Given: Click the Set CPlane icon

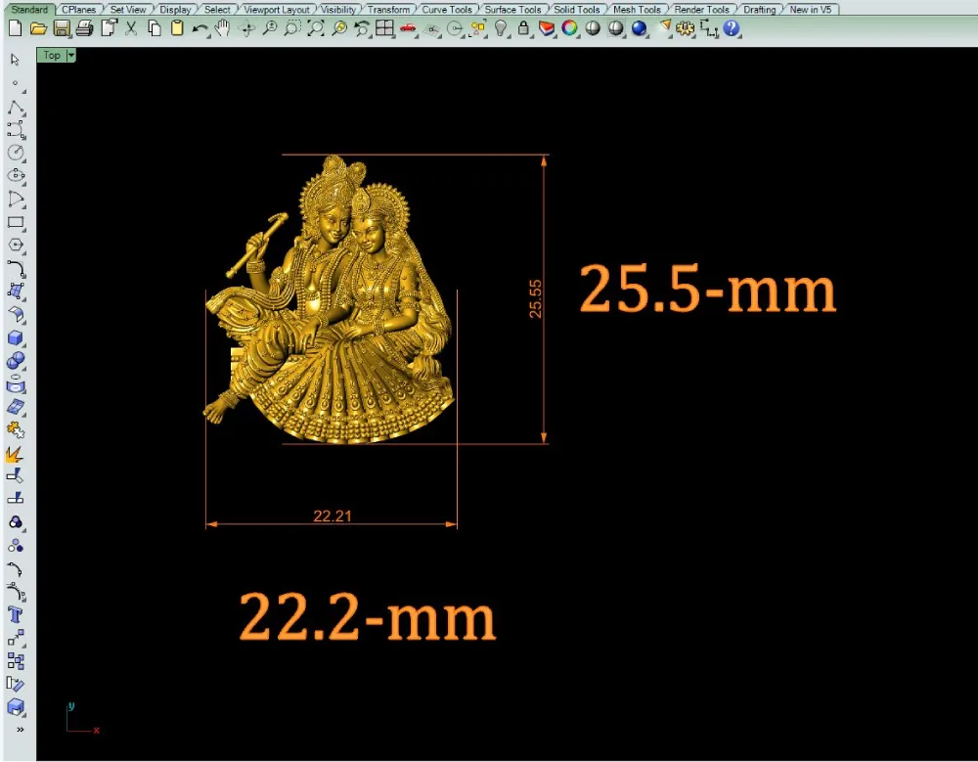Looking at the screenshot, I should click(431, 28).
